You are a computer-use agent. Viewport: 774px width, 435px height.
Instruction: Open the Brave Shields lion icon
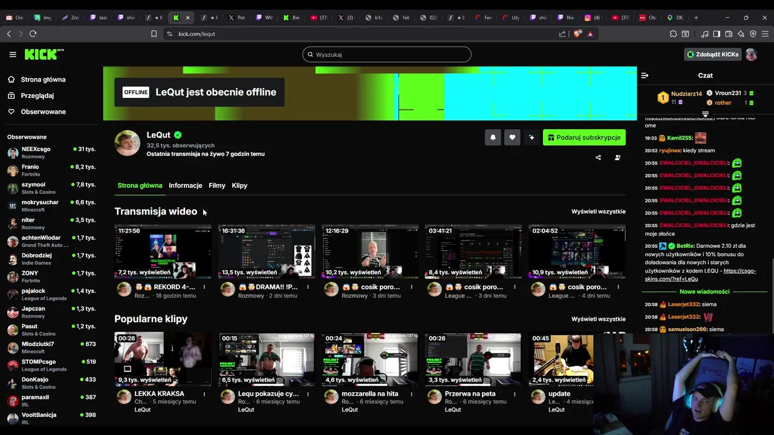579,34
